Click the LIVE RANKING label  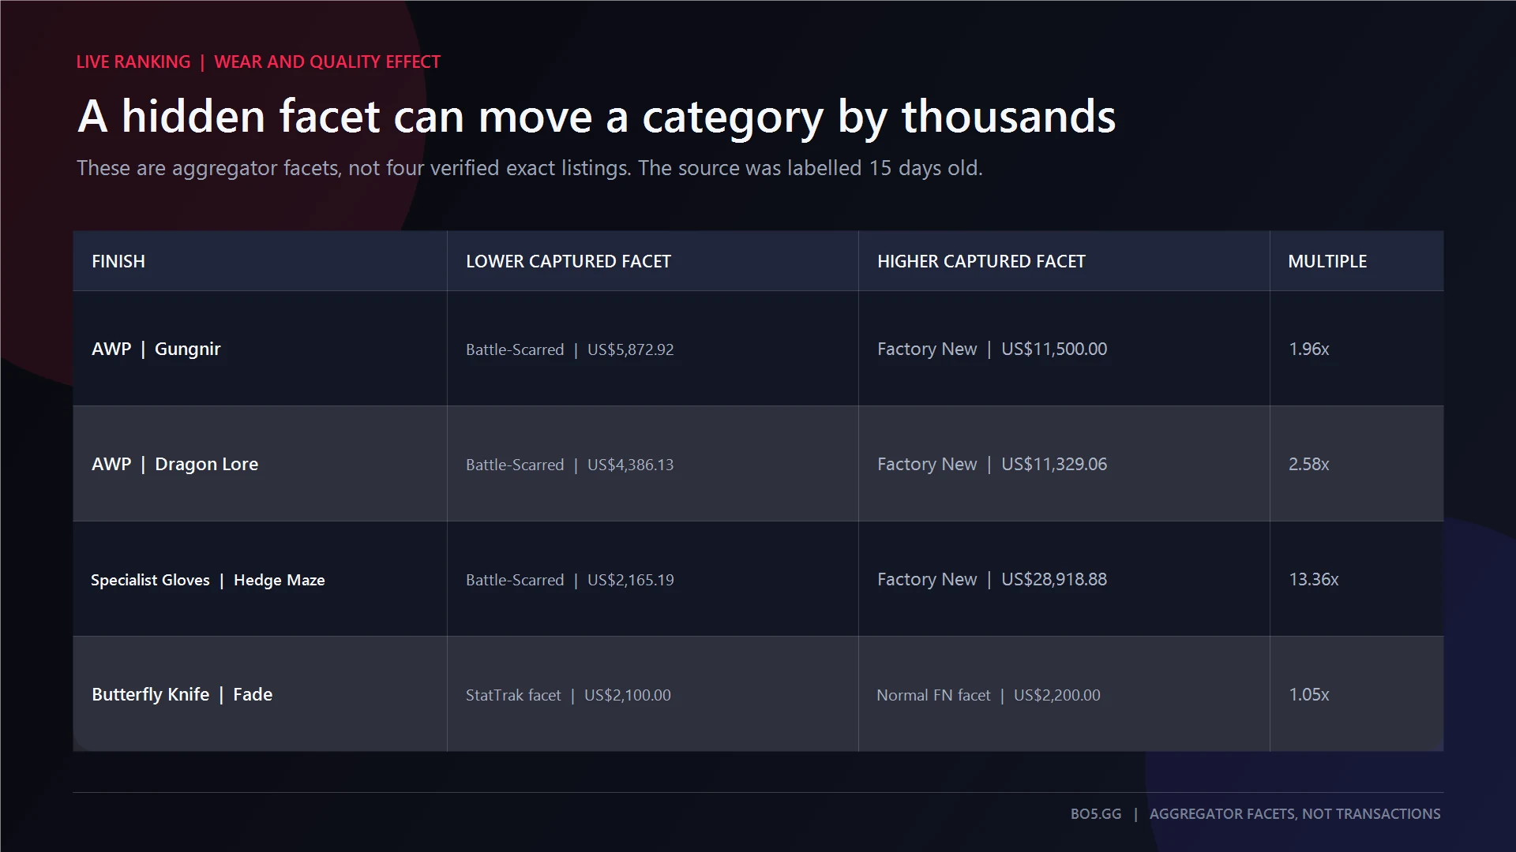133,62
